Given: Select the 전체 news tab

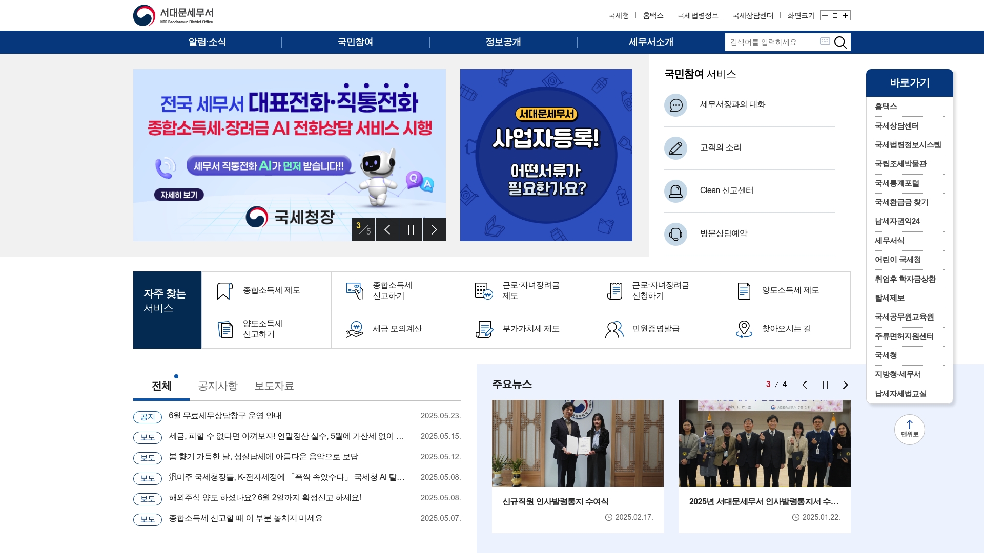Looking at the screenshot, I should 161,386.
